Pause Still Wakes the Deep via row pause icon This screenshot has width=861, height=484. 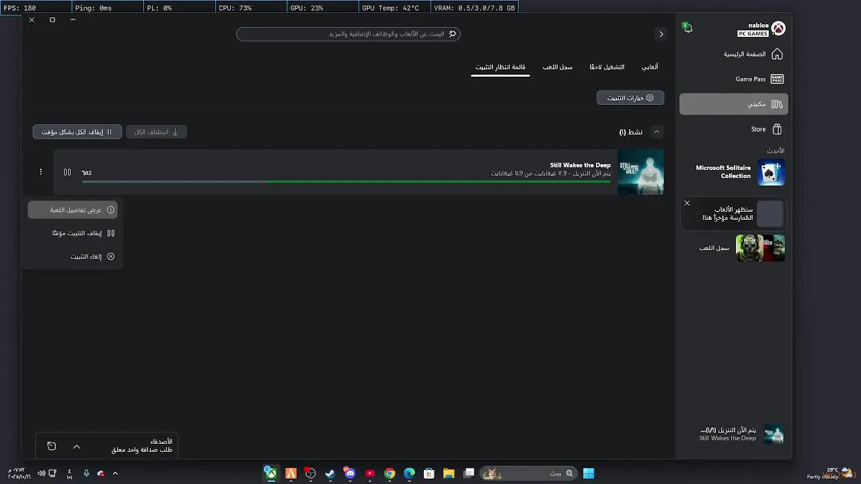67,172
